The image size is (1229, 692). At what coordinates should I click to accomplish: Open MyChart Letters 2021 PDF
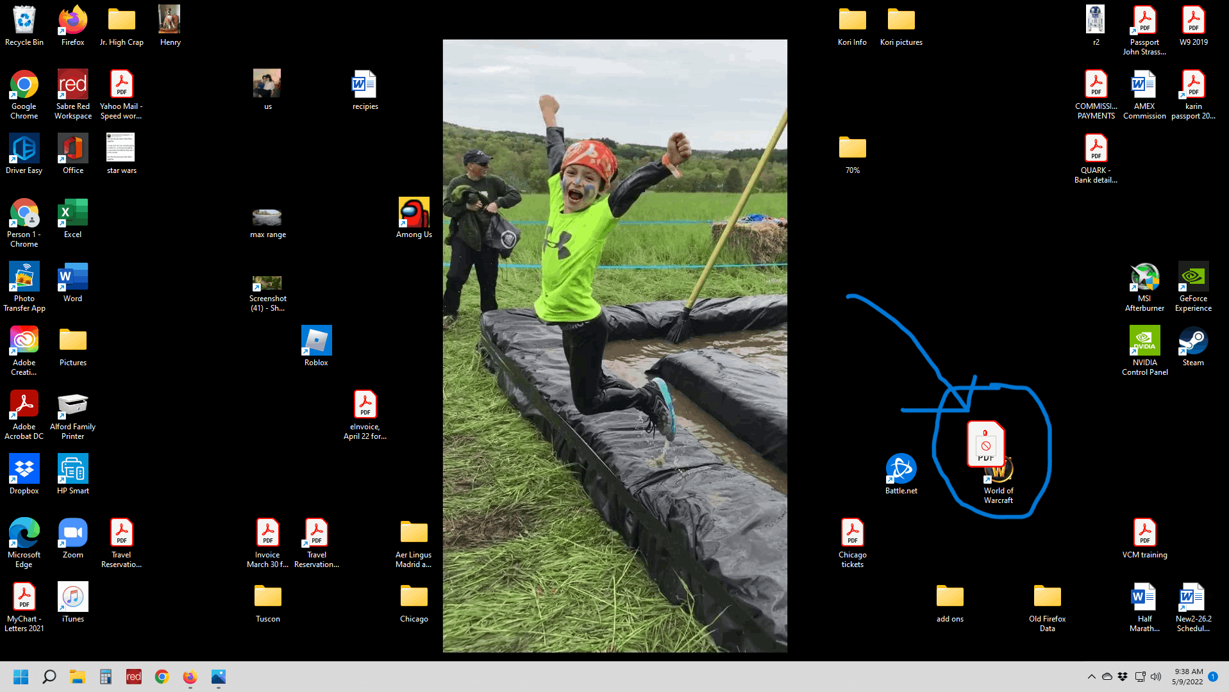pos(24,607)
